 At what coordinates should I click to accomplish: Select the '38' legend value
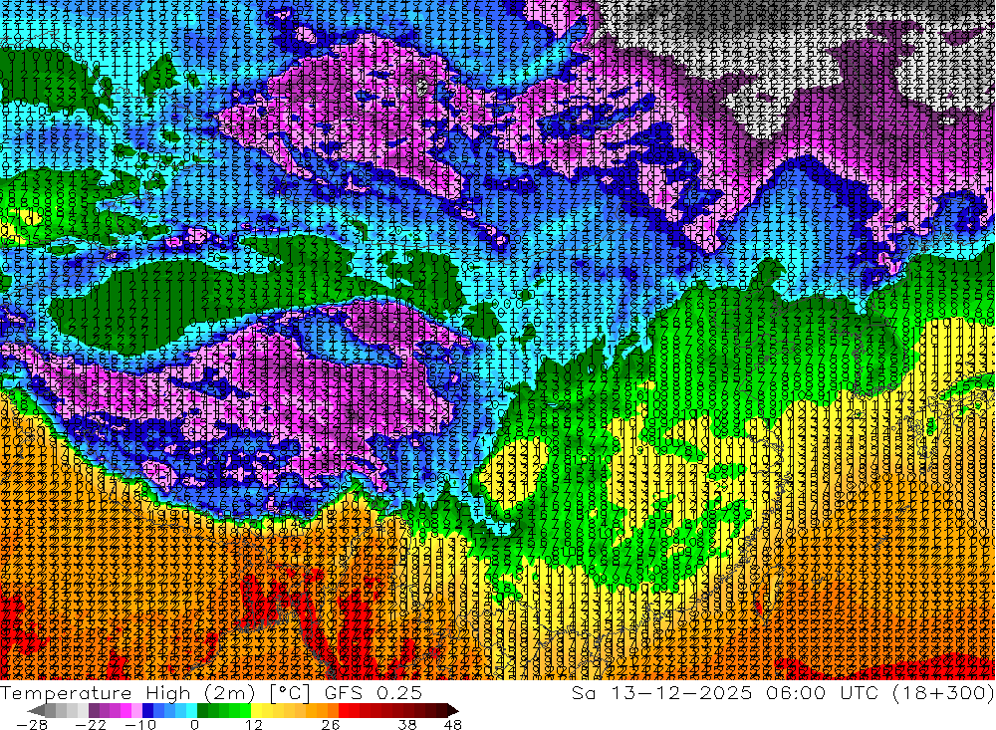click(407, 724)
